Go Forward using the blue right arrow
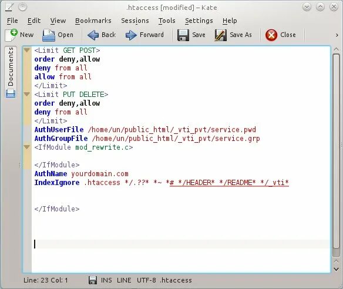This screenshot has width=343, height=289. coord(131,35)
